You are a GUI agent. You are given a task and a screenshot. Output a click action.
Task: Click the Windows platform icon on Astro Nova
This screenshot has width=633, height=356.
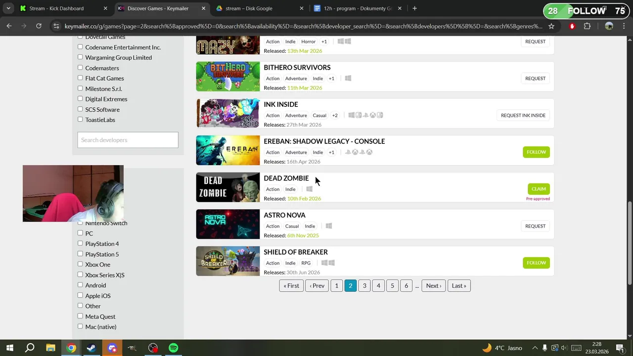tap(329, 226)
